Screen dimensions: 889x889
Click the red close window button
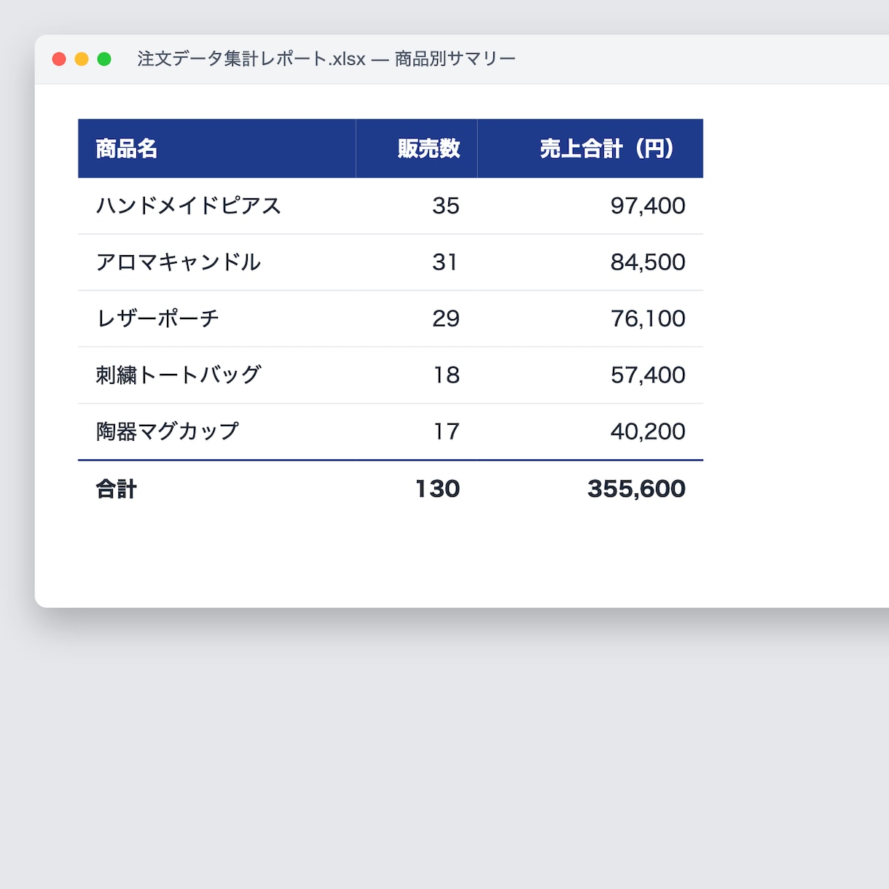click(59, 59)
